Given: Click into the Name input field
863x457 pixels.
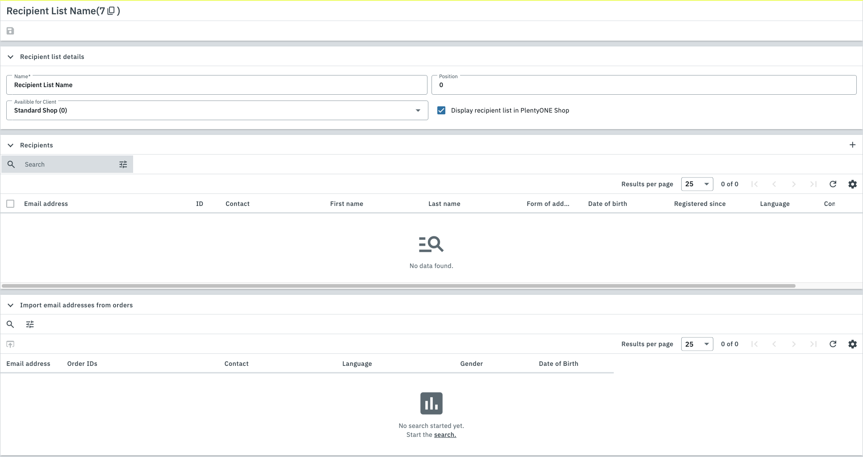Looking at the screenshot, I should pos(217,85).
